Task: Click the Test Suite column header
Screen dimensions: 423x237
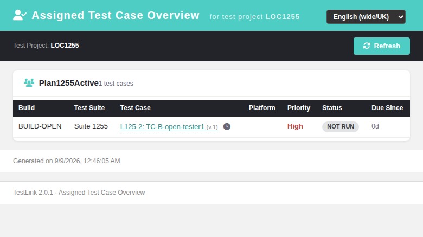Action: coord(89,108)
